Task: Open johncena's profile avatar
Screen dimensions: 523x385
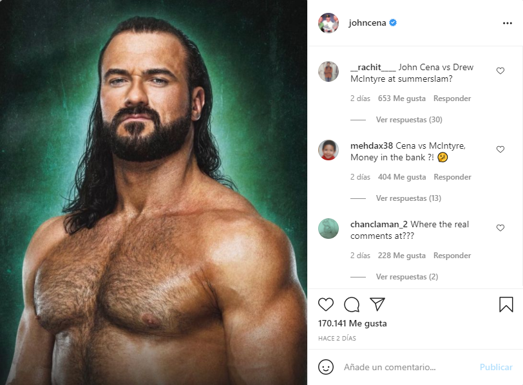Action: [328, 21]
